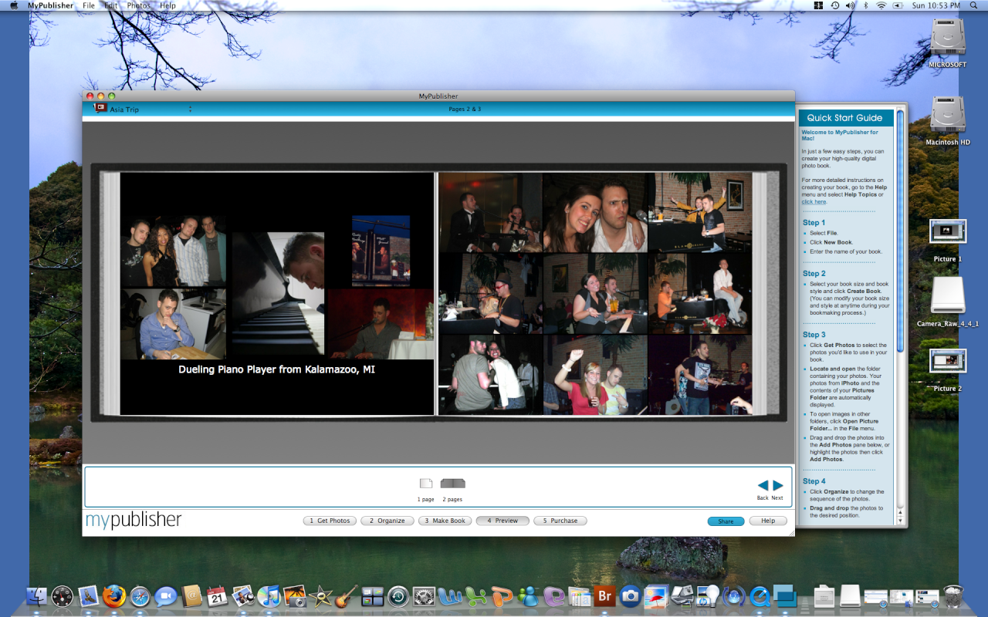988x617 pixels.
Task: Go to step 1 Get Photos
Action: click(330, 521)
